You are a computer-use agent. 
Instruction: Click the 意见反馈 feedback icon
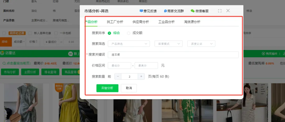click(141, 11)
